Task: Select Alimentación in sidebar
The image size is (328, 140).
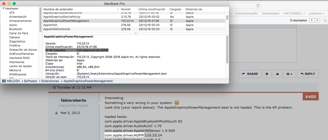Action: point(18,17)
